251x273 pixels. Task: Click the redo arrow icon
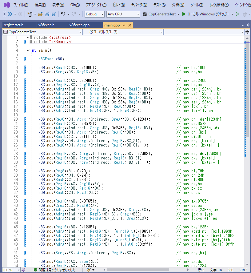click(x=74, y=14)
